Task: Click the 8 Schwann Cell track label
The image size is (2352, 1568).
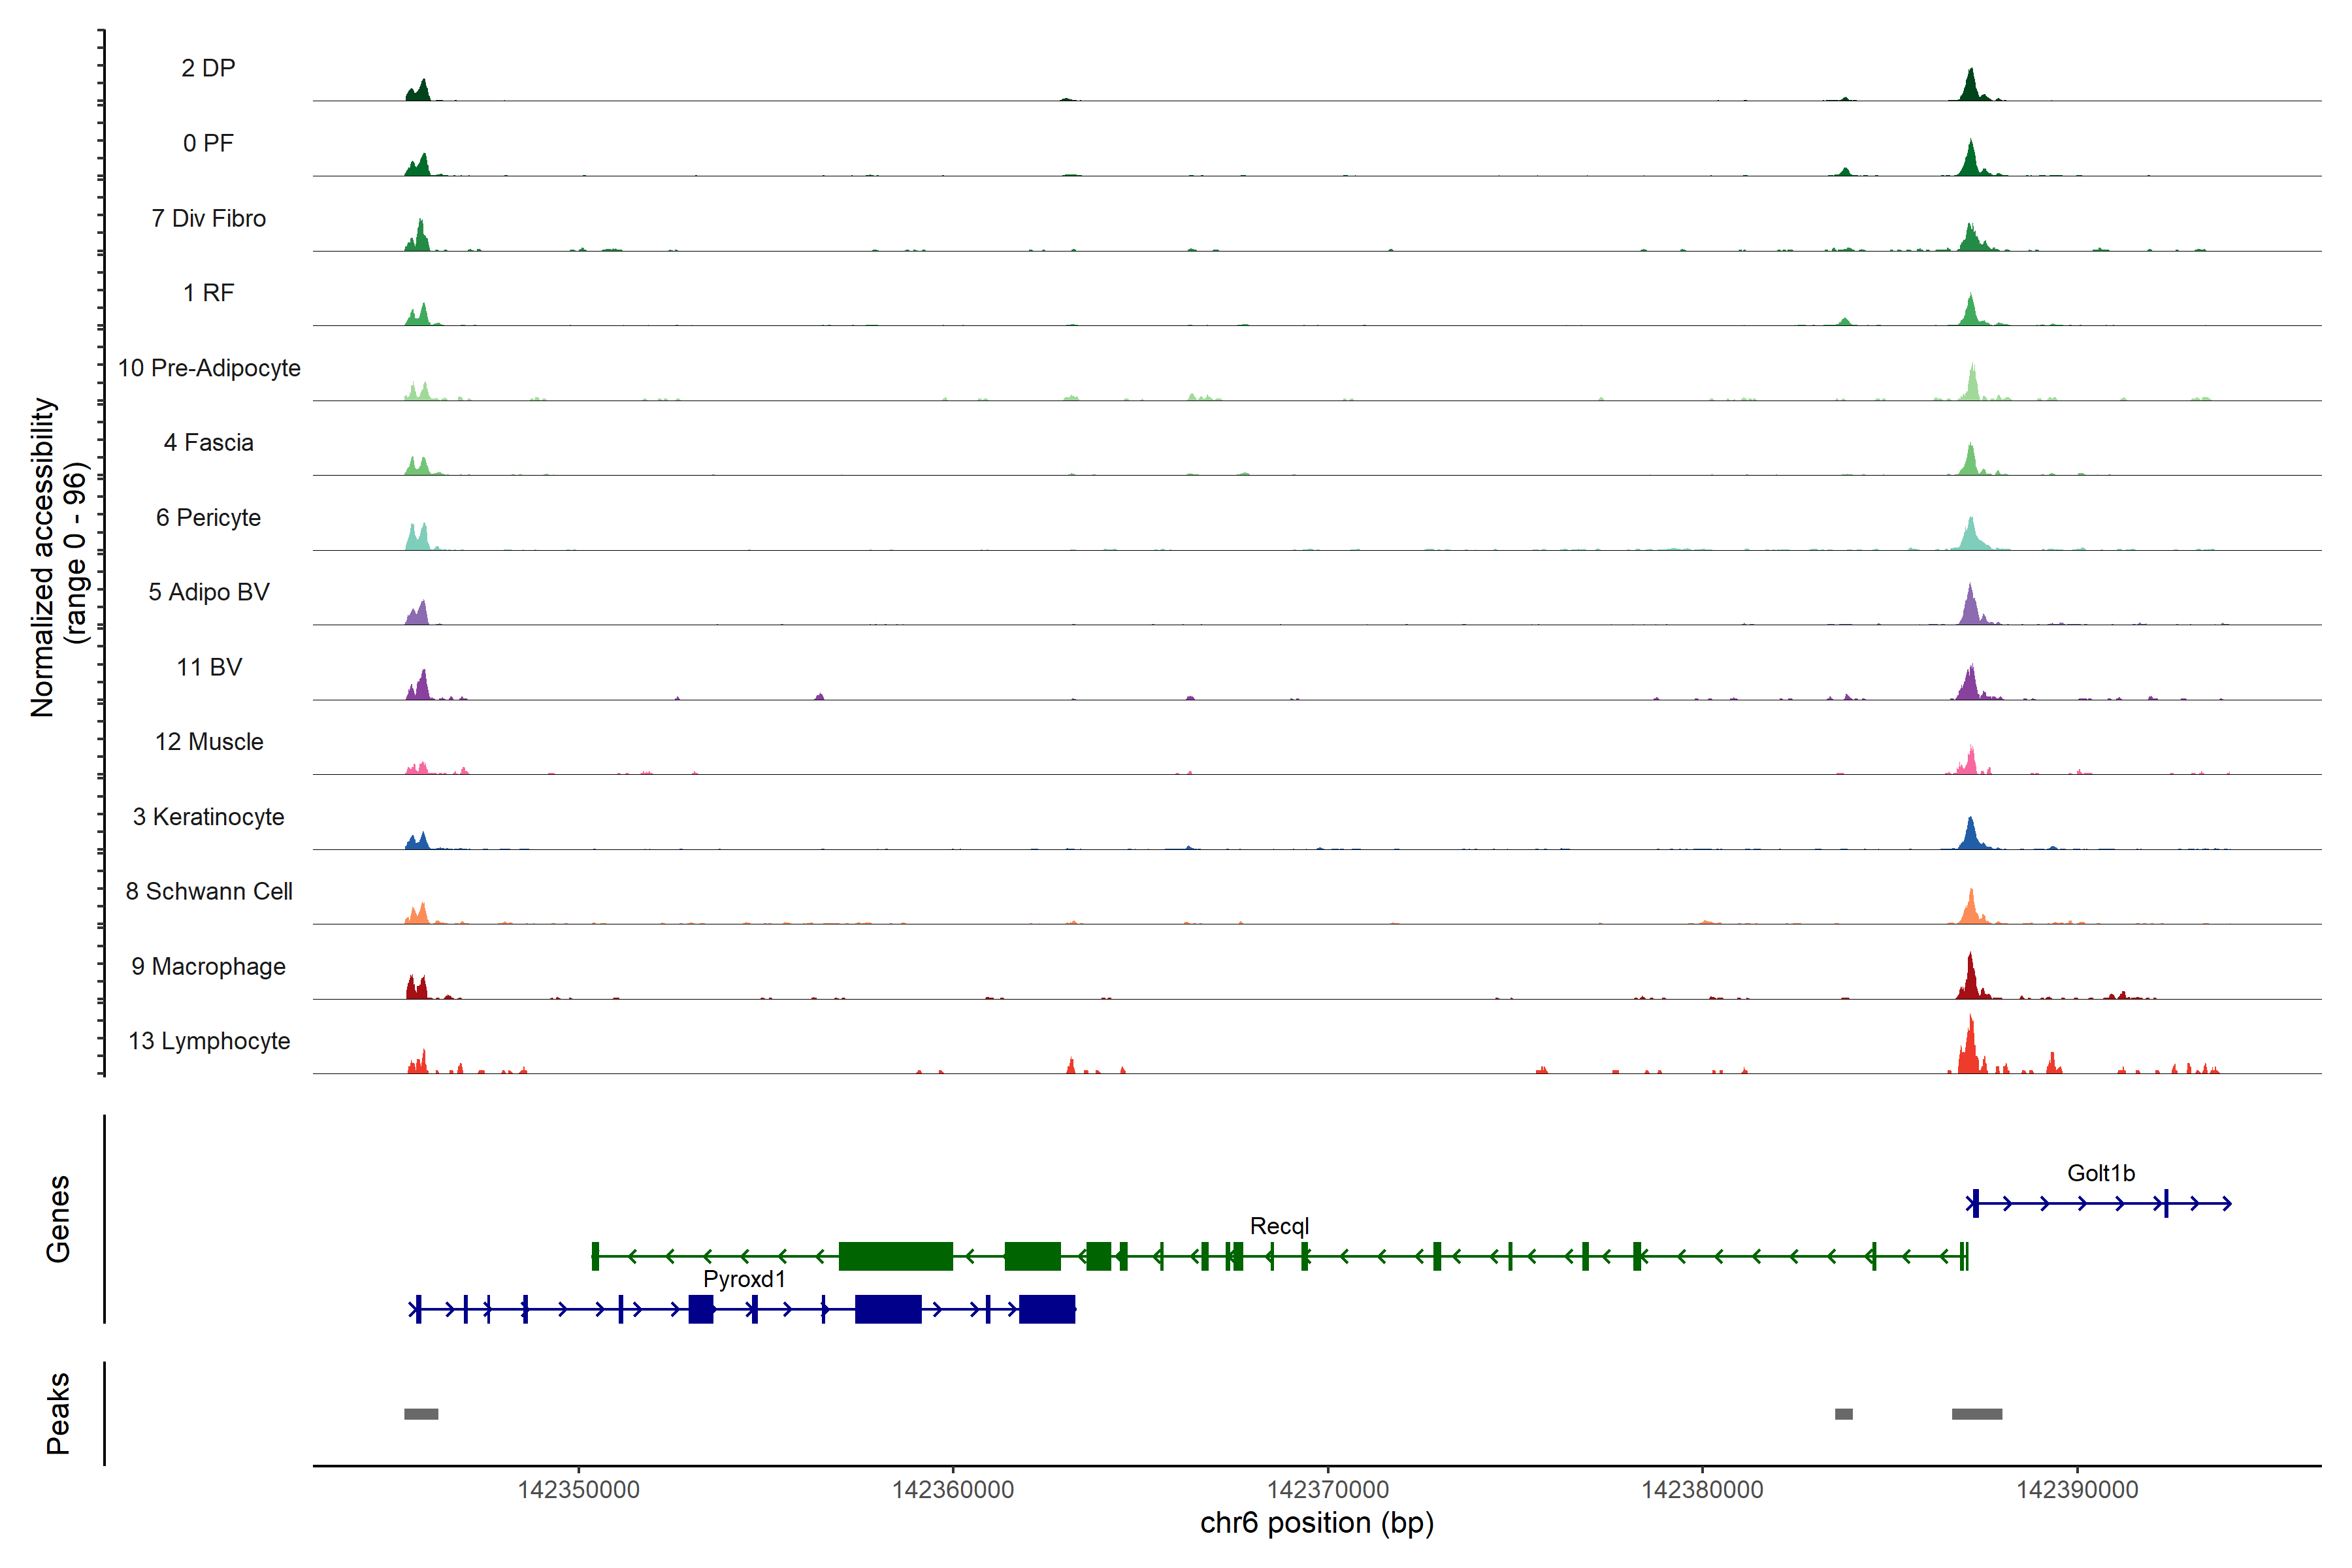Action: point(209,891)
